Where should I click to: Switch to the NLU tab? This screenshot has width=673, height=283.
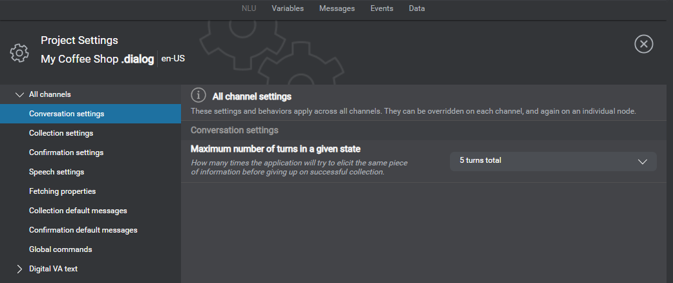249,9
